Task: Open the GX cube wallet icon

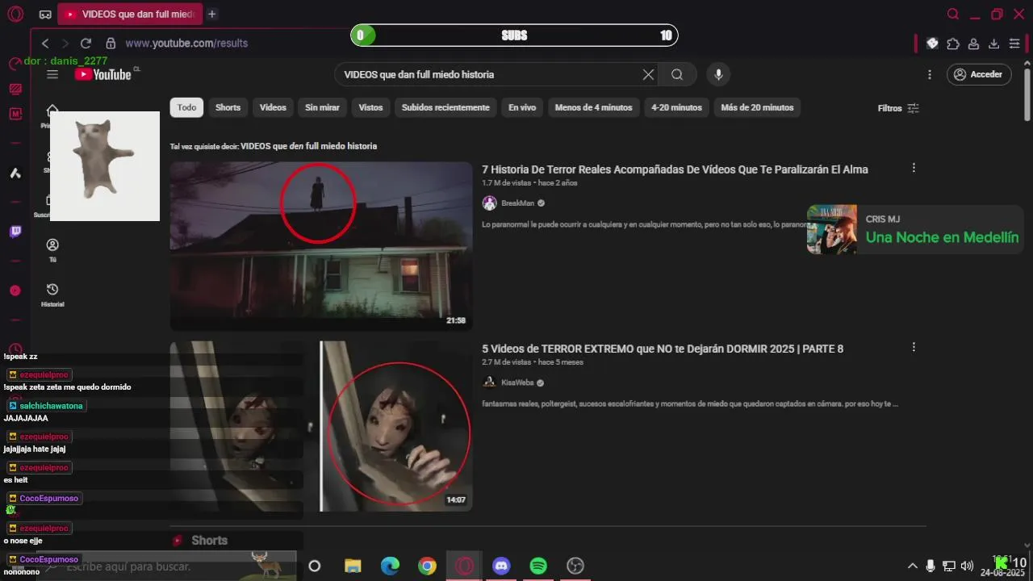Action: point(932,44)
